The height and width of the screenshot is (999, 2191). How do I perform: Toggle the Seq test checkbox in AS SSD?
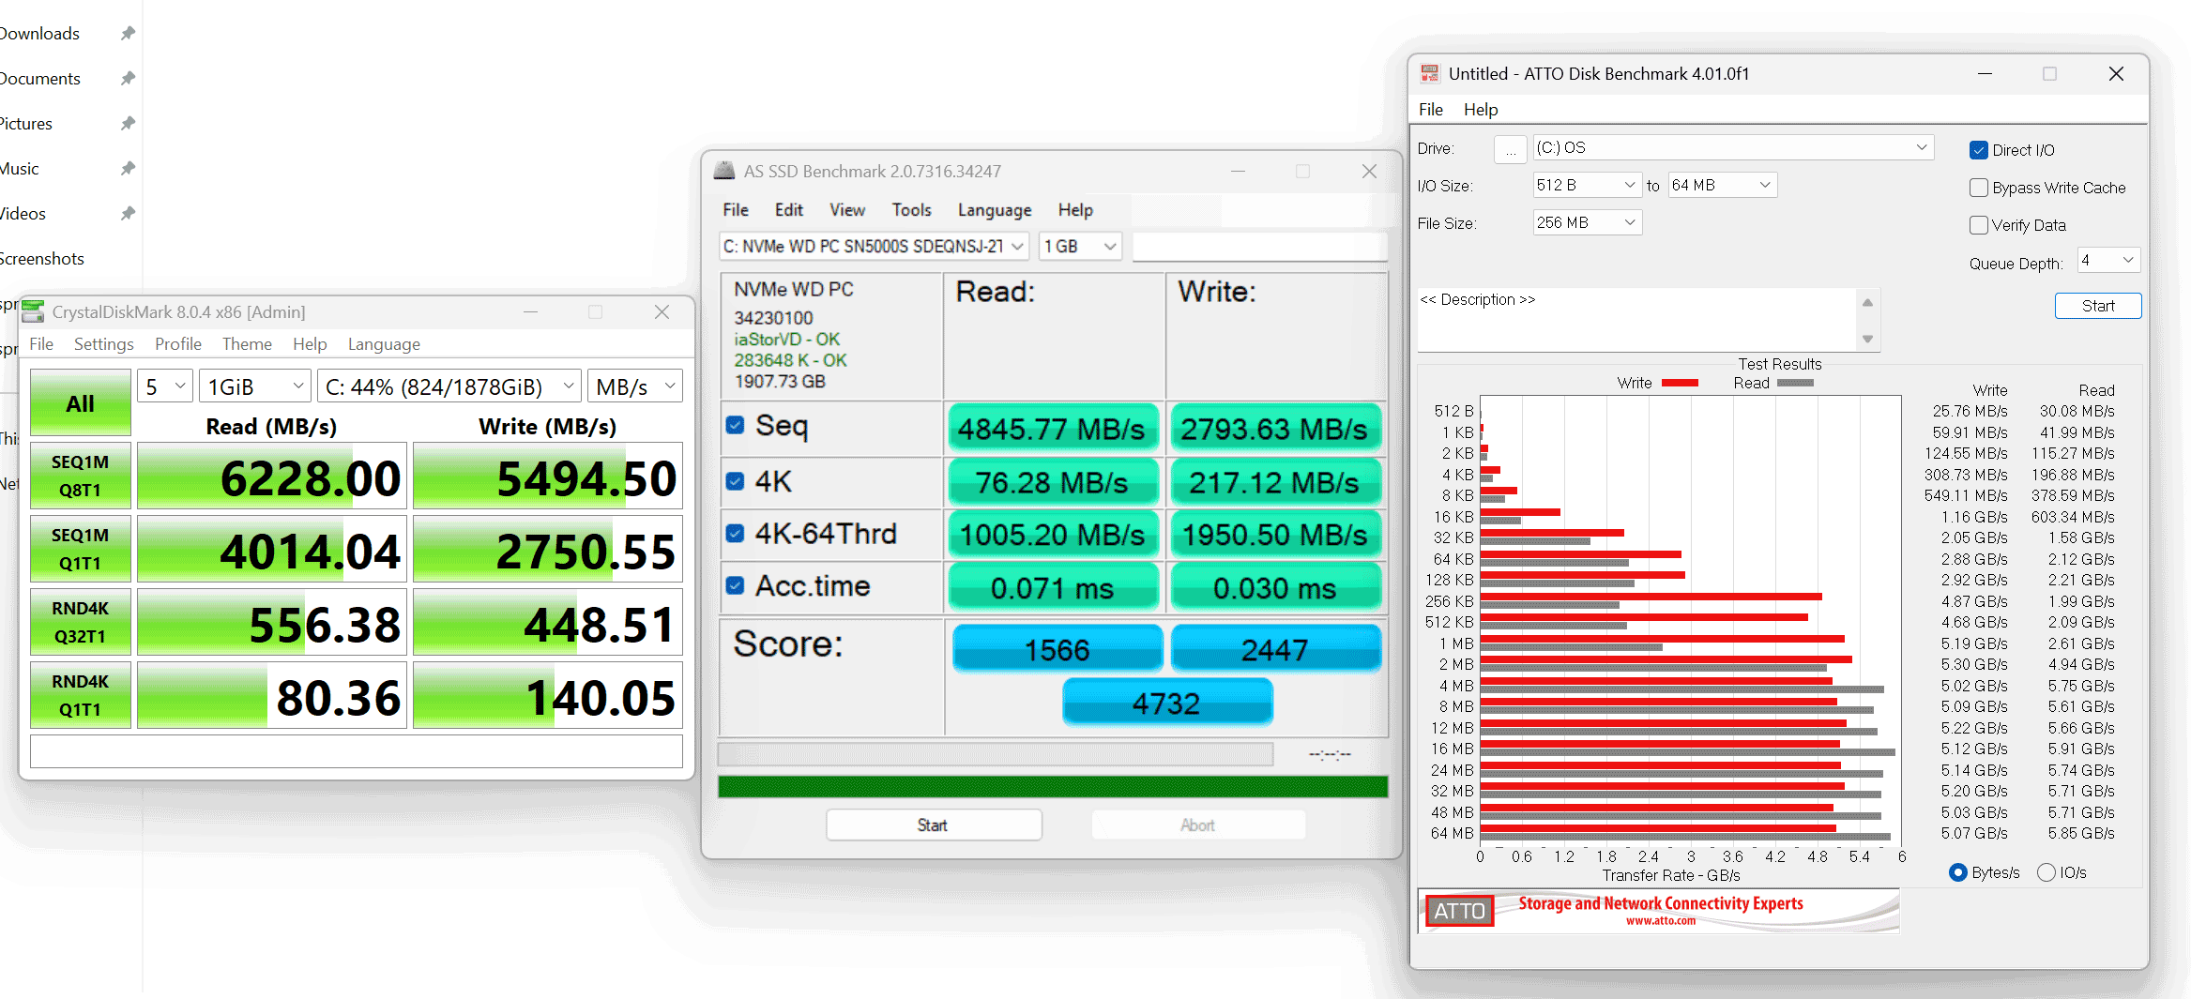pyautogui.click(x=736, y=425)
